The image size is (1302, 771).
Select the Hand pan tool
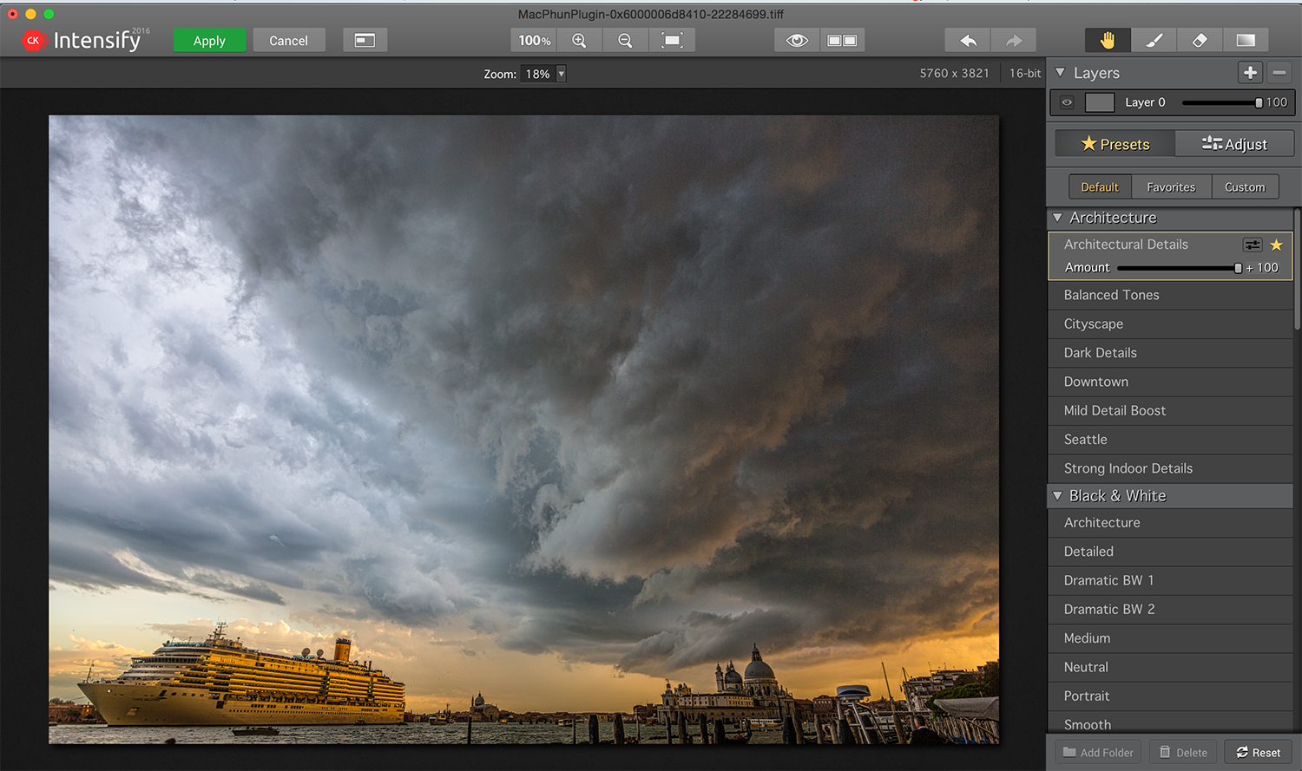(1108, 41)
